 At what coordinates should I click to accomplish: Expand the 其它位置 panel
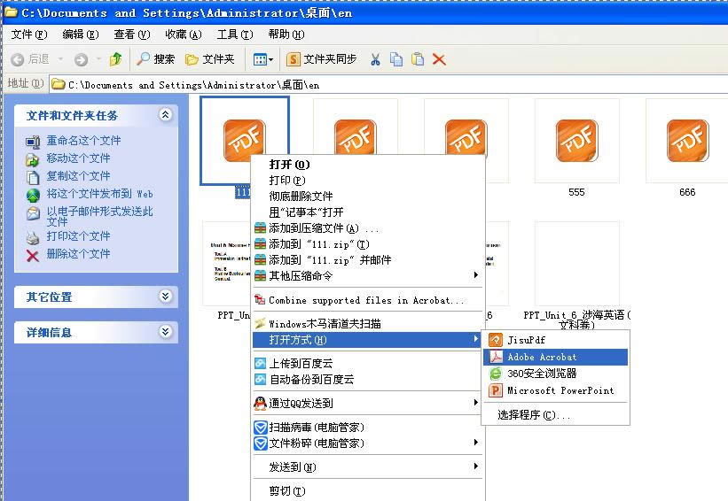165,297
